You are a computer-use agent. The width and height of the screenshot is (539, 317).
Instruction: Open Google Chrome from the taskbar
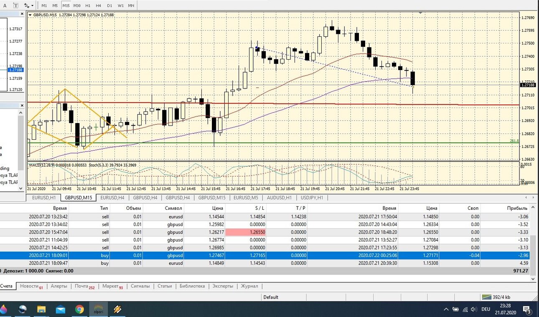(x=79, y=309)
